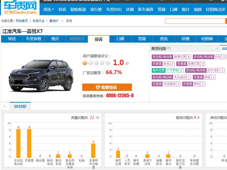Switch to the 车型参数 tab

point(34,39)
